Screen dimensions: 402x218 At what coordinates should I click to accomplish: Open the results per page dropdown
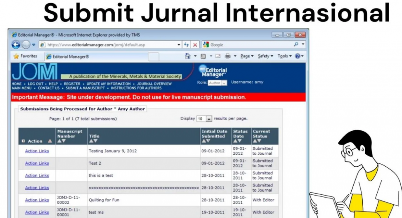click(x=204, y=119)
